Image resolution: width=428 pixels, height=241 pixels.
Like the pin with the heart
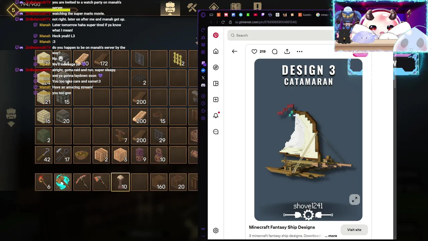[254, 52]
